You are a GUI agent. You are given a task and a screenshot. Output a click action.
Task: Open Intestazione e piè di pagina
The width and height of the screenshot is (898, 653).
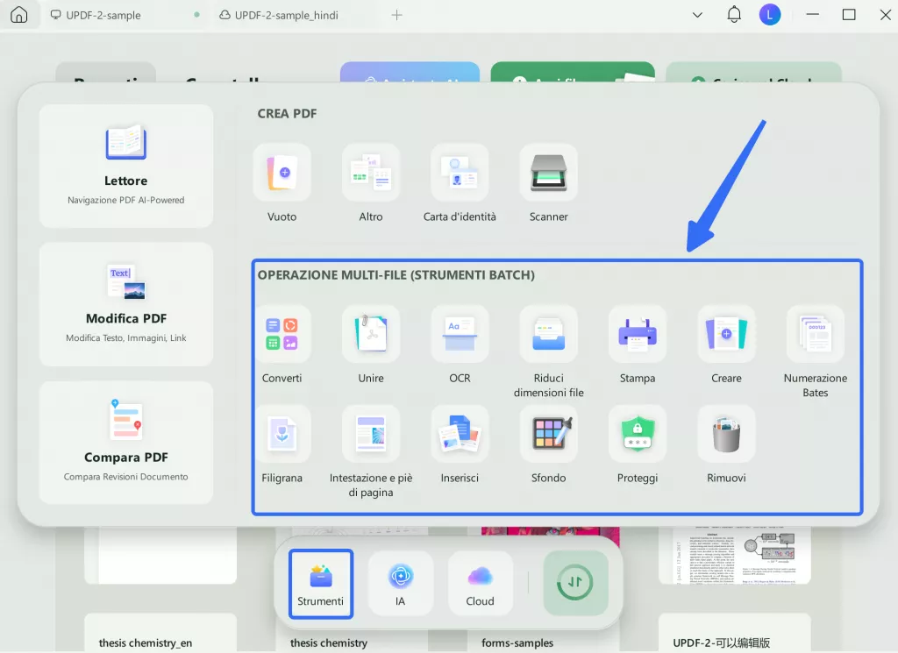point(371,452)
